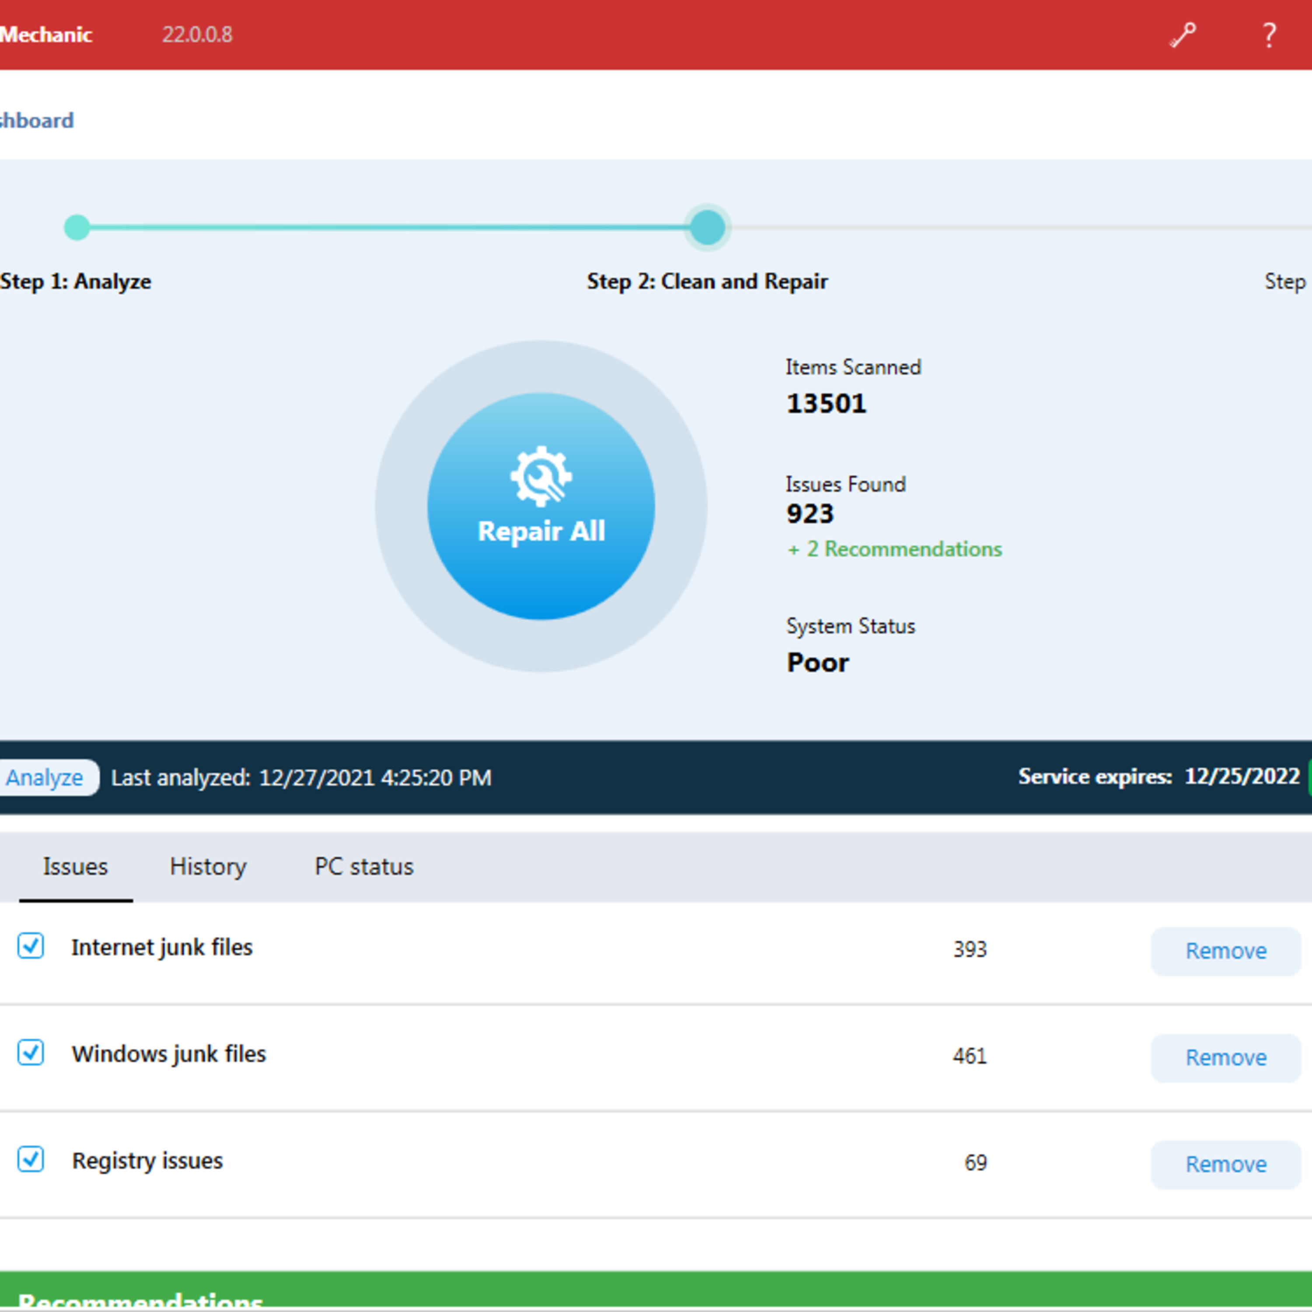Uncheck Windows junk files checkbox
This screenshot has height=1312, width=1312.
31,1052
